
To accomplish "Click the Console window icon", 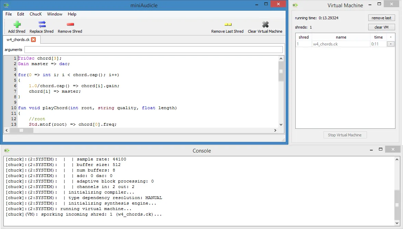I will pyautogui.click(x=6, y=150).
